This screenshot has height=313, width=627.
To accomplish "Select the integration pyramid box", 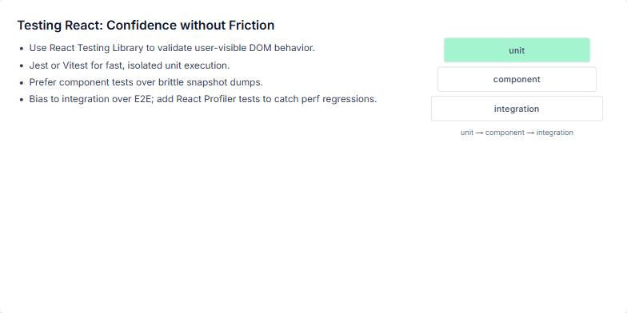I will [517, 109].
